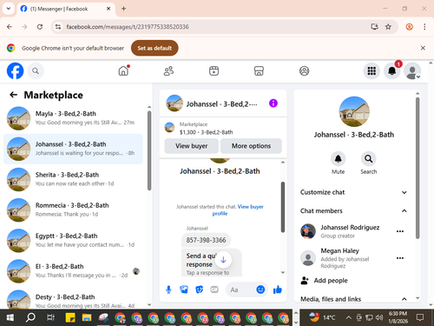Open El 3-Bed,2-Bath conversation
Viewport: 434px width, 326px height.
(73, 271)
